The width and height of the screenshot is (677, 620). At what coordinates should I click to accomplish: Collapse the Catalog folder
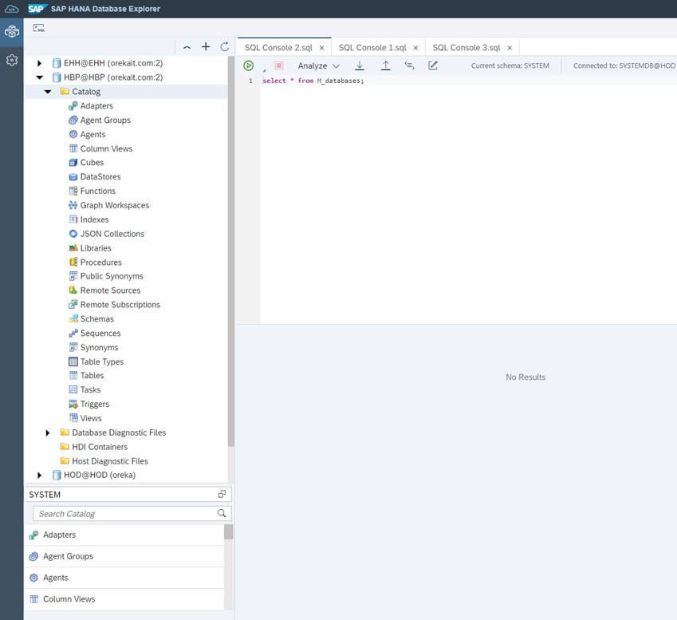[48, 92]
